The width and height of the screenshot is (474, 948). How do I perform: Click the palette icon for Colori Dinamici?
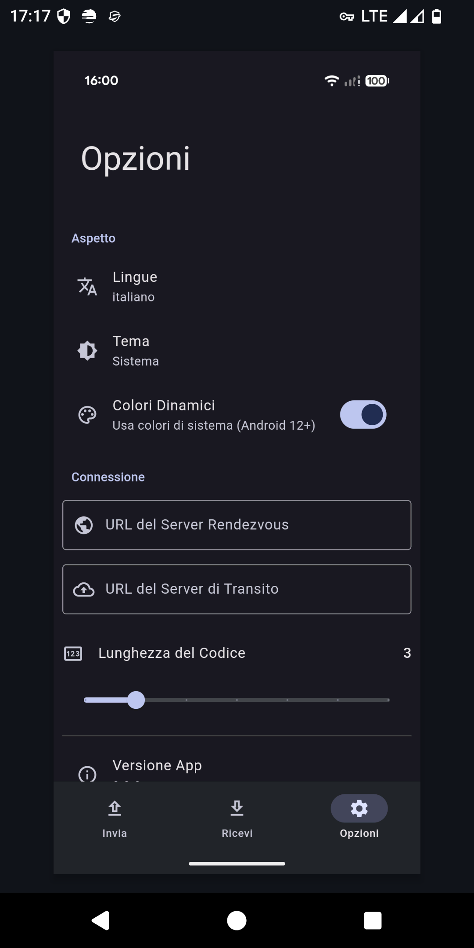pos(87,415)
